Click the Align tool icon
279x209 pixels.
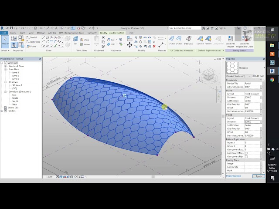(x=129, y=38)
